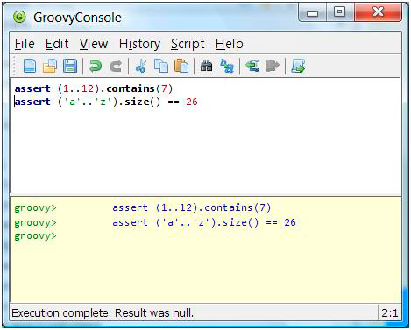This screenshot has height=330, width=411.
Task: Click the Open folder toolbar icon
Action: click(x=50, y=66)
